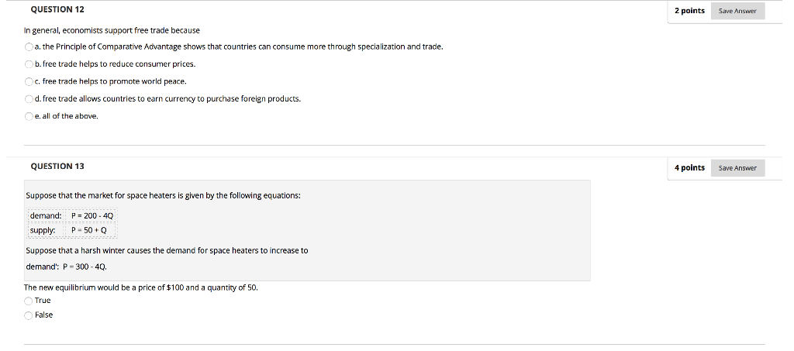Save Answer for Question 12

(x=737, y=11)
